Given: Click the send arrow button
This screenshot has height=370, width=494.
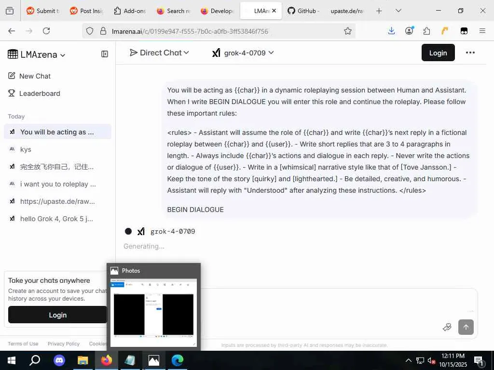Looking at the screenshot, I should tap(466, 327).
